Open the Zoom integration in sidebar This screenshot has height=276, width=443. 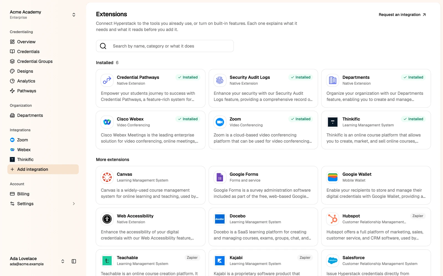click(x=43, y=140)
